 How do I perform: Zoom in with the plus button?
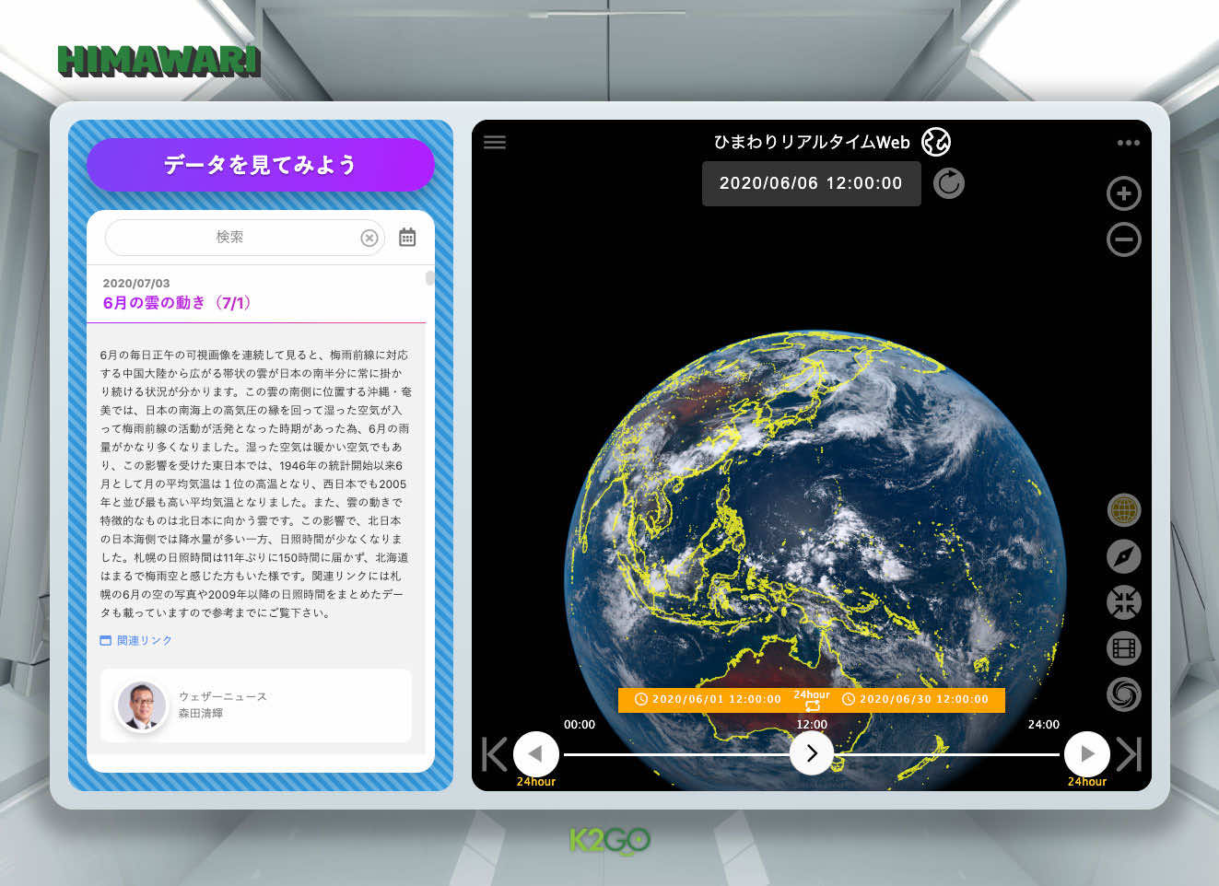point(1123,193)
